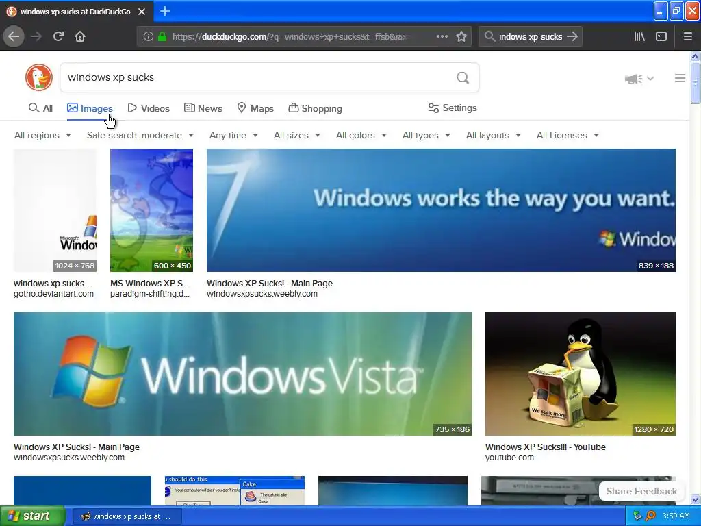Open Windows XP Sucks!!! - YouTube title

tap(546, 447)
